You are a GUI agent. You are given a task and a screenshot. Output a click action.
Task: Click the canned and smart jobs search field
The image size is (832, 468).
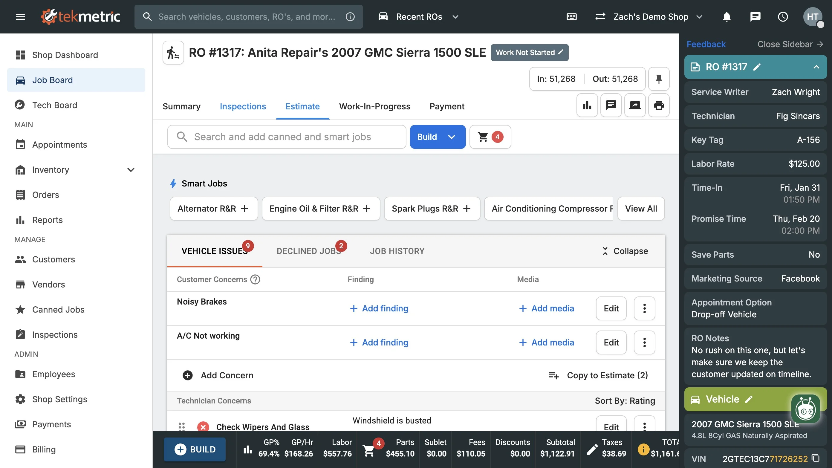pos(286,137)
